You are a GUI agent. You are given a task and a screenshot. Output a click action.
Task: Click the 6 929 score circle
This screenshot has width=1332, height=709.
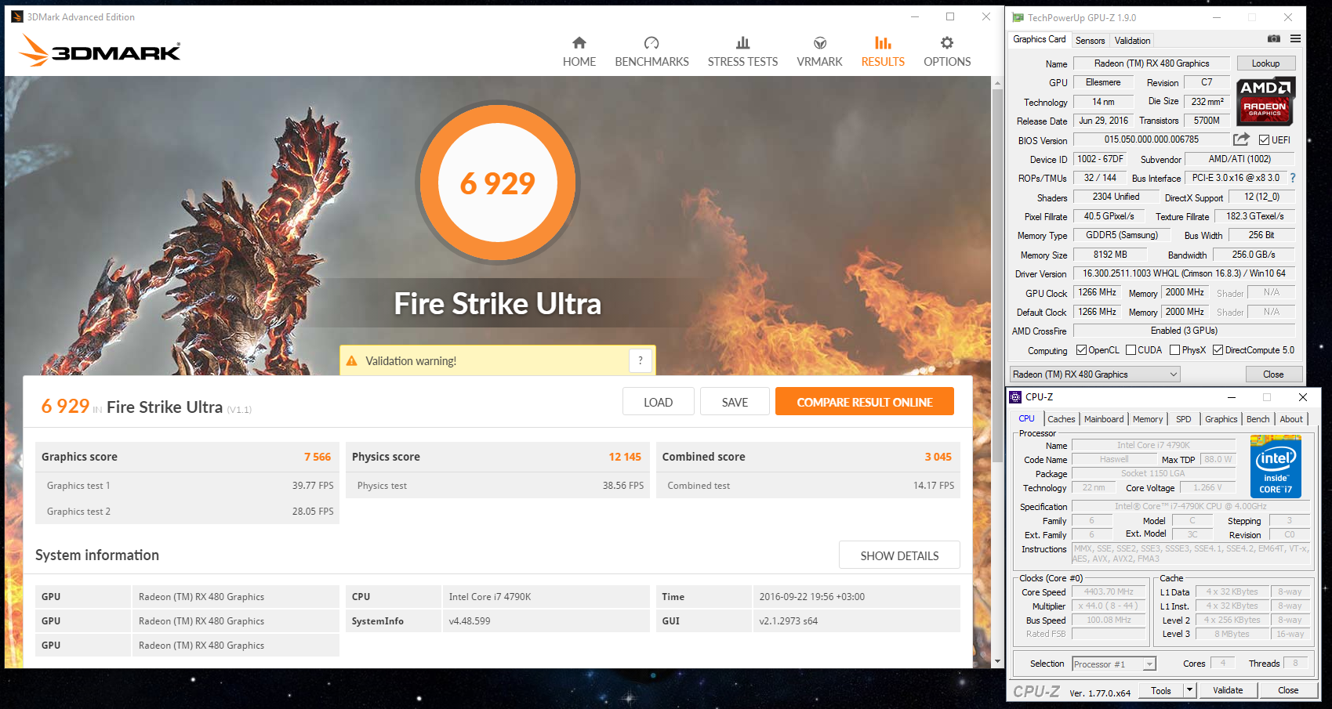[x=497, y=183]
